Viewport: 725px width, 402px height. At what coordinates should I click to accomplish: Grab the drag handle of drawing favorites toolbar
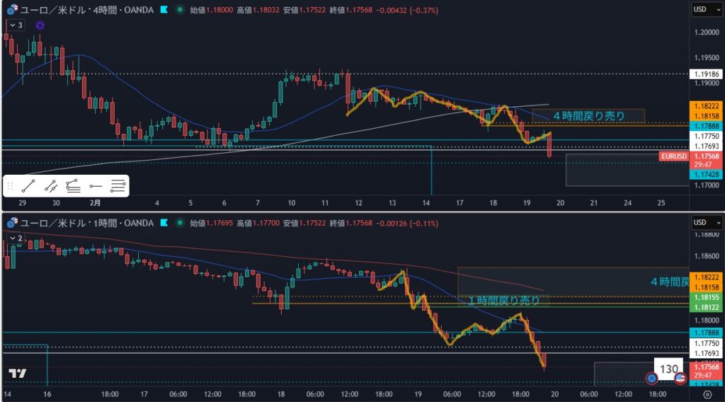10,187
